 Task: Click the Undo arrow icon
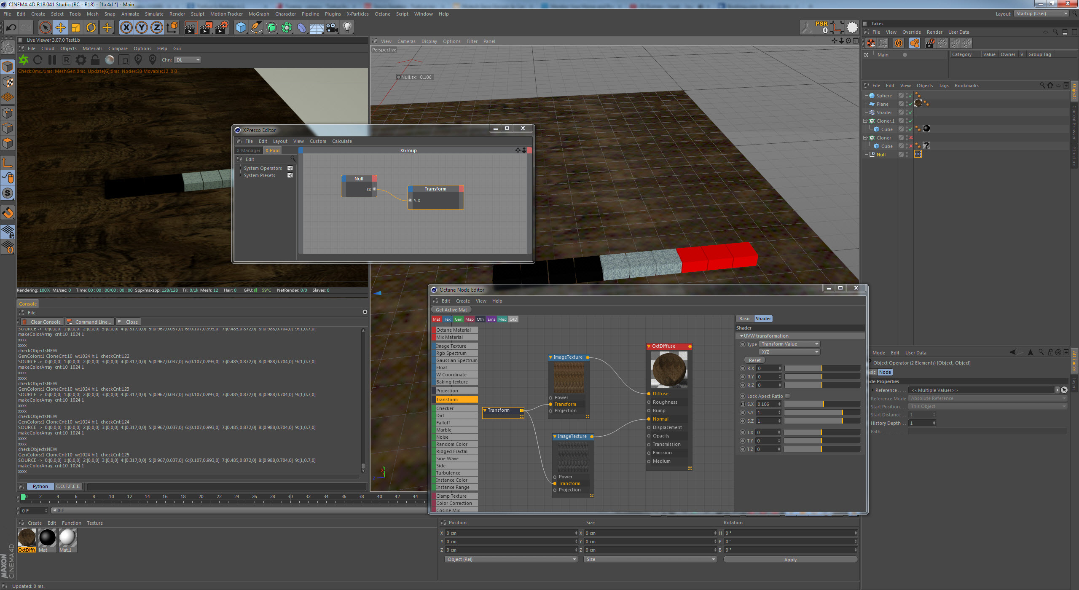click(x=11, y=28)
